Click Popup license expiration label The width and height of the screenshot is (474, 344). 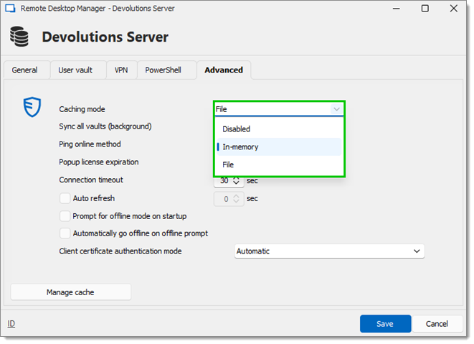[x=98, y=162]
